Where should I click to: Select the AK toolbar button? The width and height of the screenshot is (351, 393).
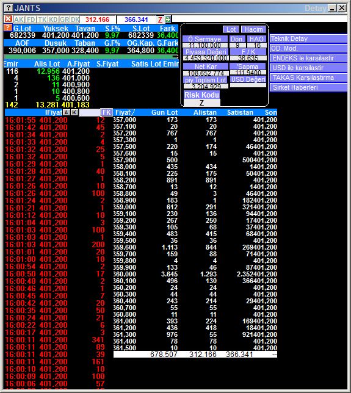coord(19,20)
